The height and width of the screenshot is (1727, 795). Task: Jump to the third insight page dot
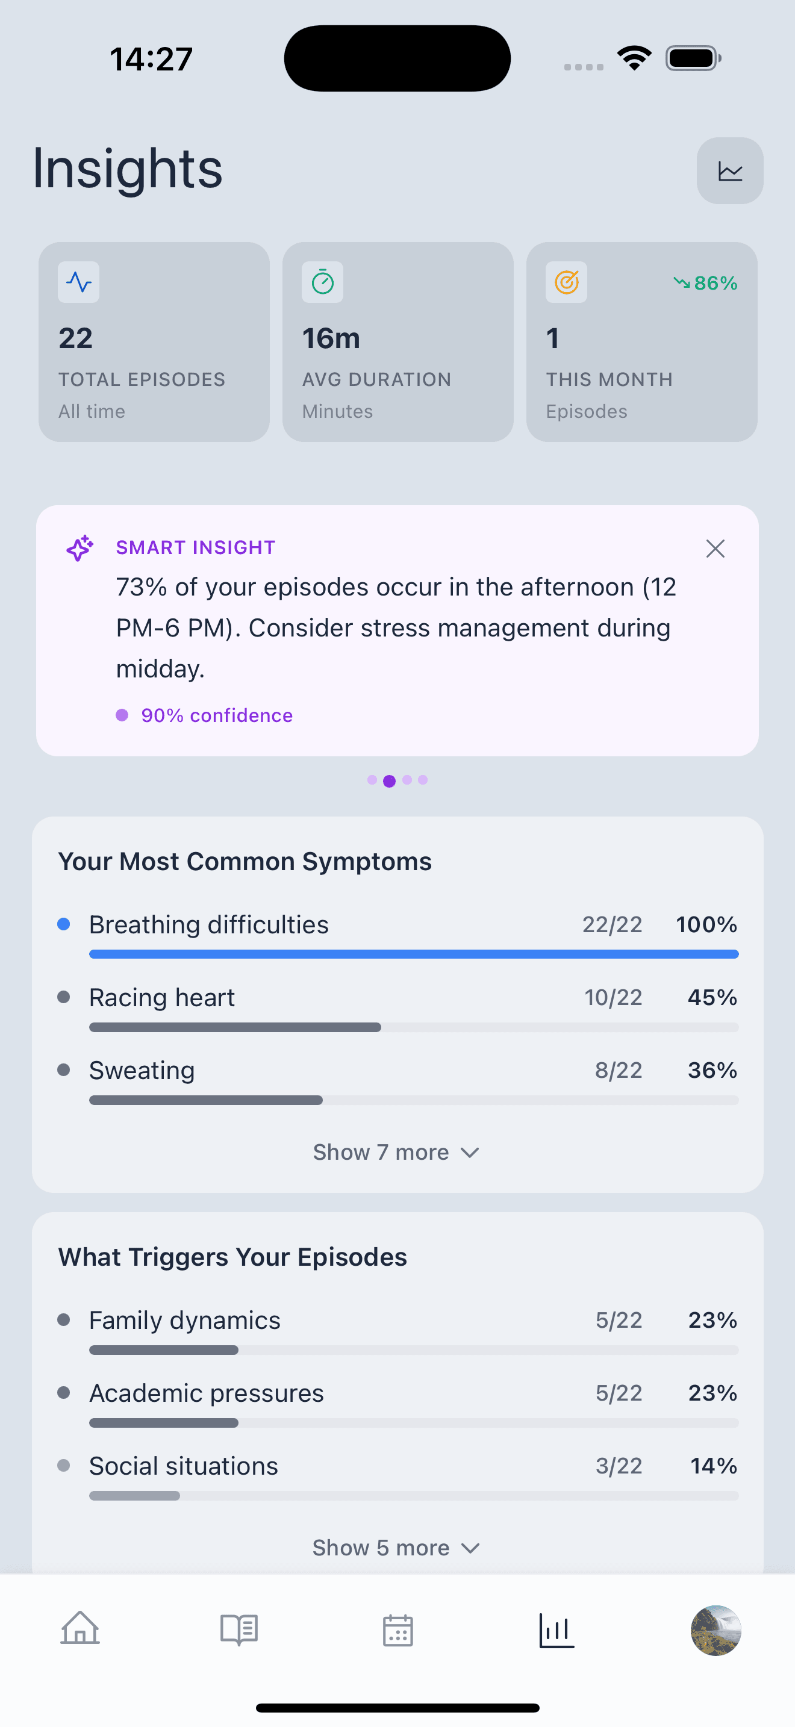click(407, 780)
